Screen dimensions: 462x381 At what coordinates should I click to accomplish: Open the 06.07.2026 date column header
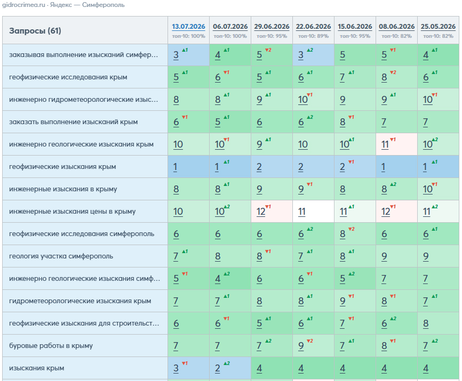pyautogui.click(x=230, y=27)
